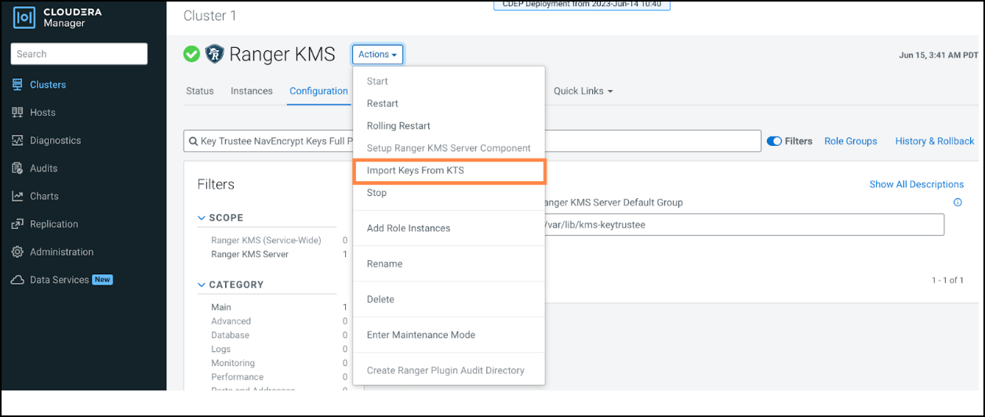Click the sidebar Search input field
The width and height of the screenshot is (985, 417).
coord(79,54)
